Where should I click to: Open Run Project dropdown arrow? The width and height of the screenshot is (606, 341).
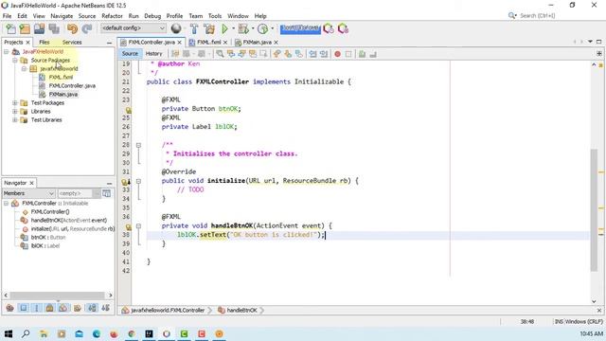[x=234, y=28]
